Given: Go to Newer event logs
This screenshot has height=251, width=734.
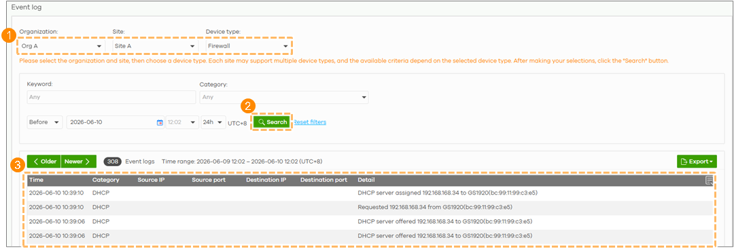Looking at the screenshot, I should (79, 161).
